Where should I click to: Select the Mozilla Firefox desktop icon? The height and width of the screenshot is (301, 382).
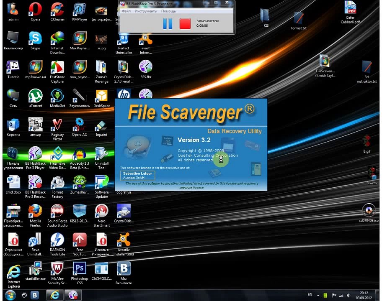pyautogui.click(x=35, y=215)
